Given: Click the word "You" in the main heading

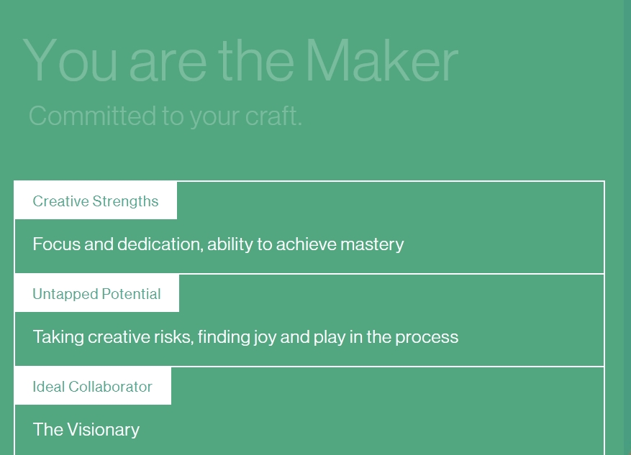Looking at the screenshot, I should tap(71, 60).
